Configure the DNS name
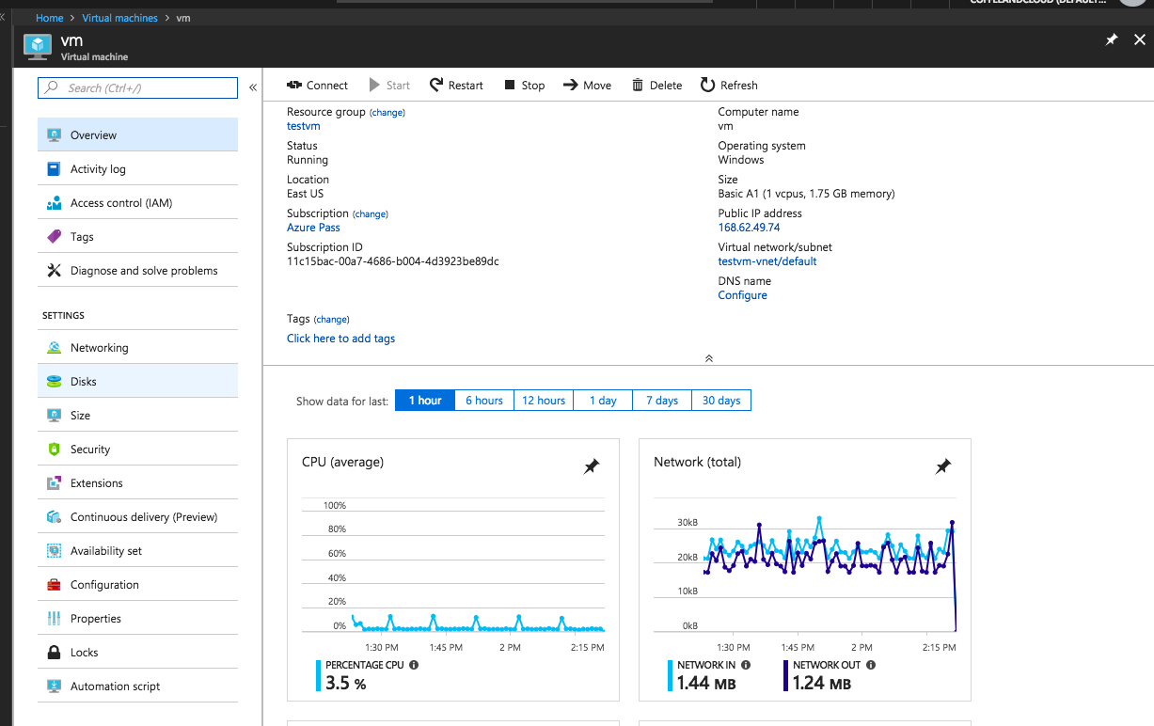The width and height of the screenshot is (1154, 726). 742,294
